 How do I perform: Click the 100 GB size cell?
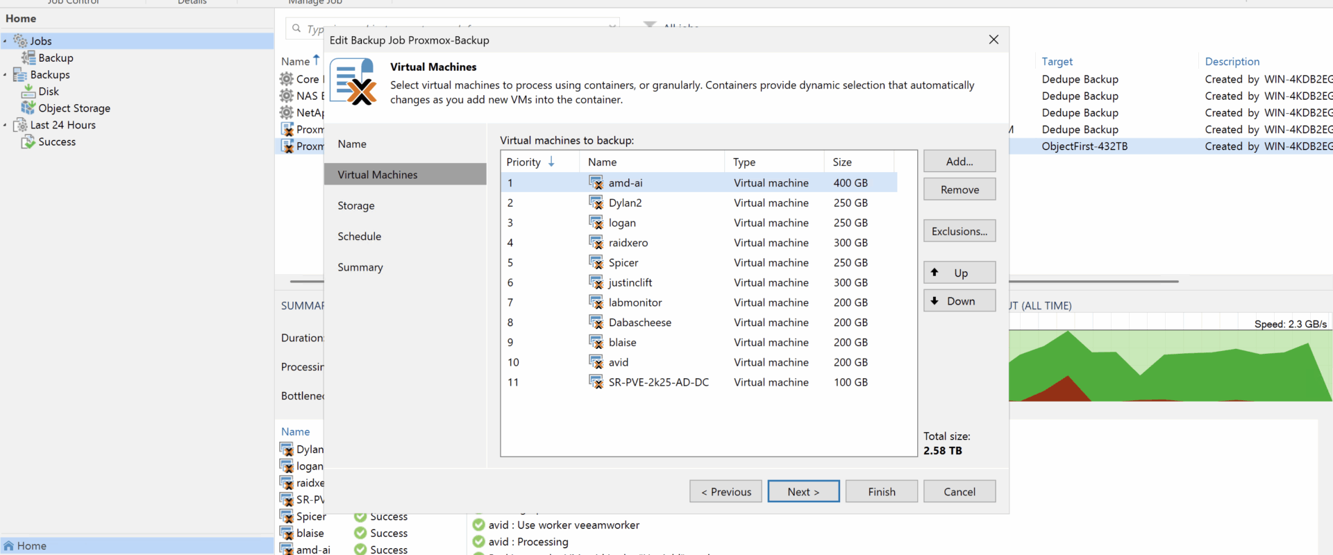click(850, 382)
